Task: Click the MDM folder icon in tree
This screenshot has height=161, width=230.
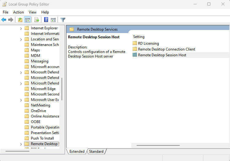Action: tap(27, 56)
